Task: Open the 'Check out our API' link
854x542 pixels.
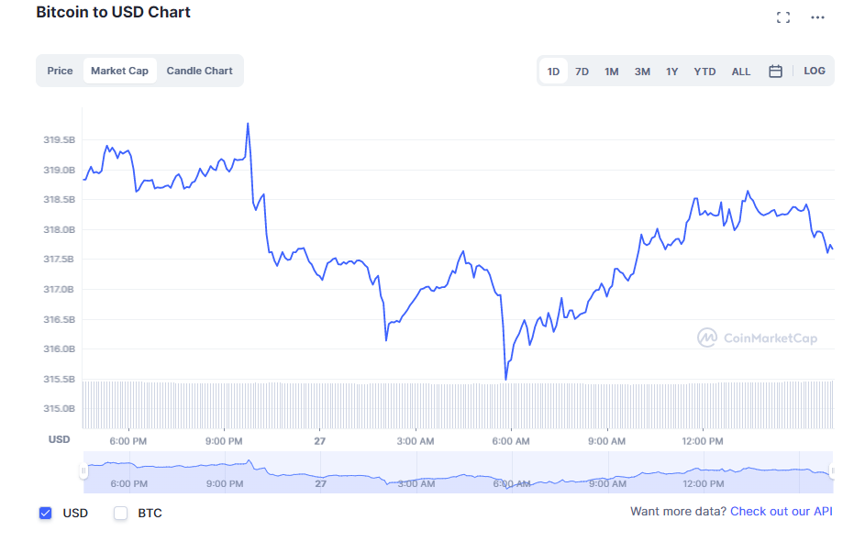Action: [781, 511]
